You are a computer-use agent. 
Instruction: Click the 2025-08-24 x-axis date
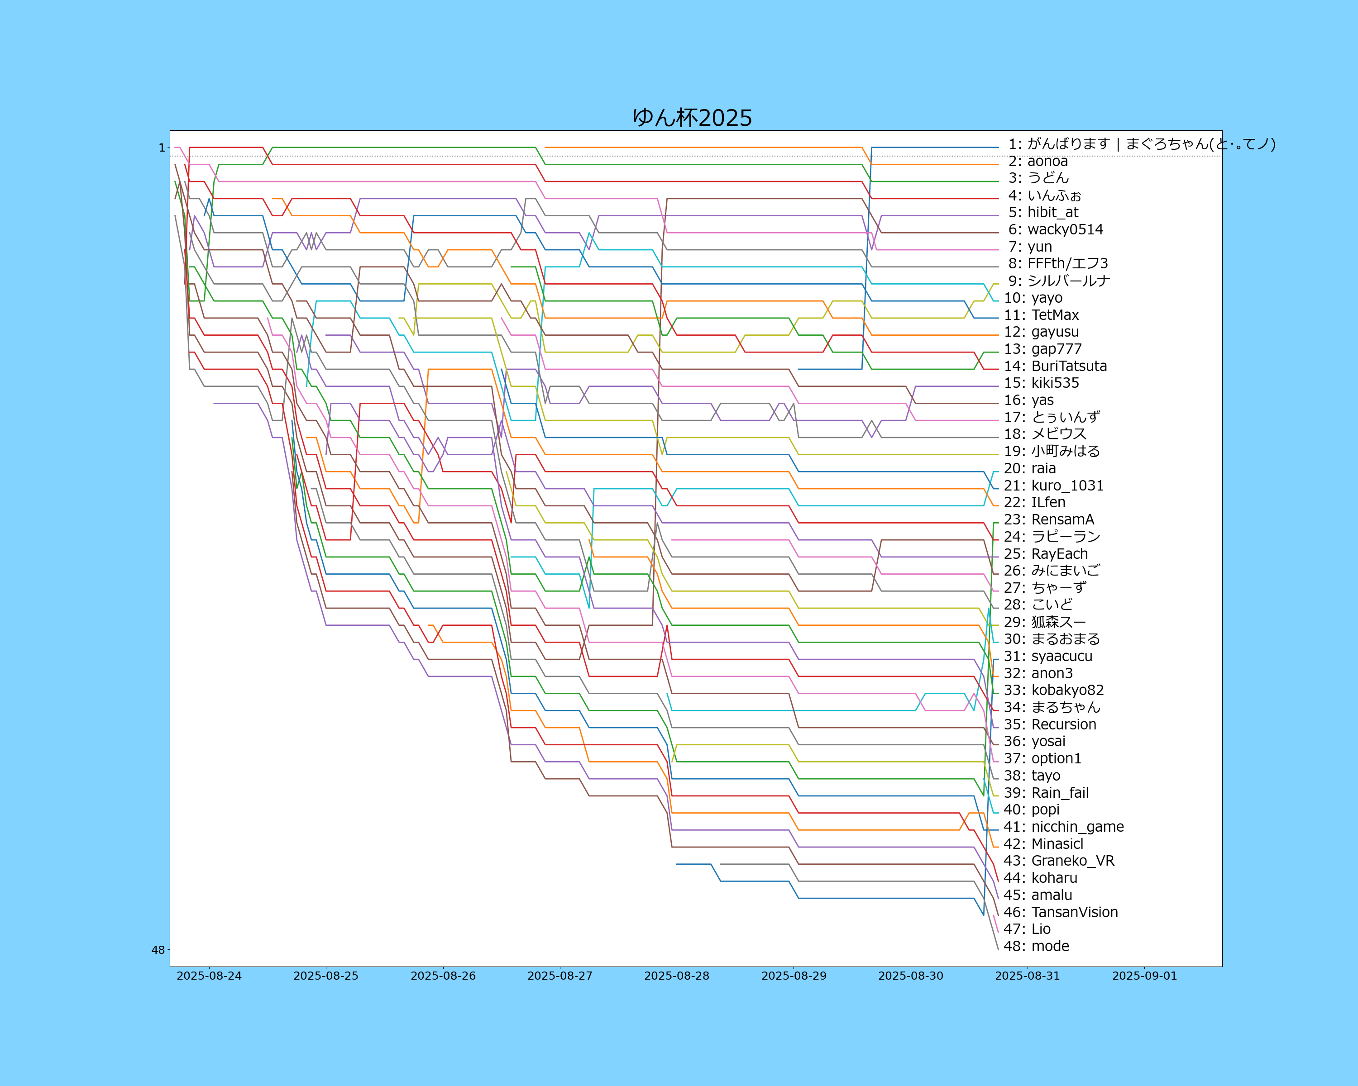pos(209,976)
